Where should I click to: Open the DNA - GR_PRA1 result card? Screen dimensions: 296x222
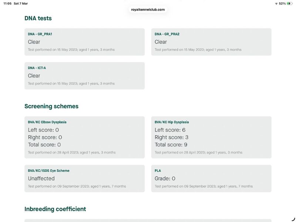(x=84, y=42)
